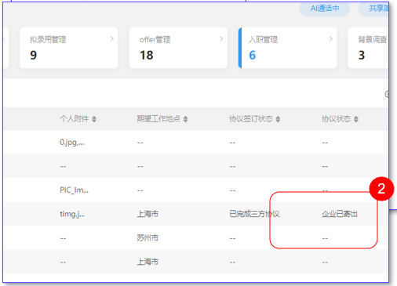Select the 苏州市 table row
Viewport: 397px width, 286px height.
click(196, 237)
